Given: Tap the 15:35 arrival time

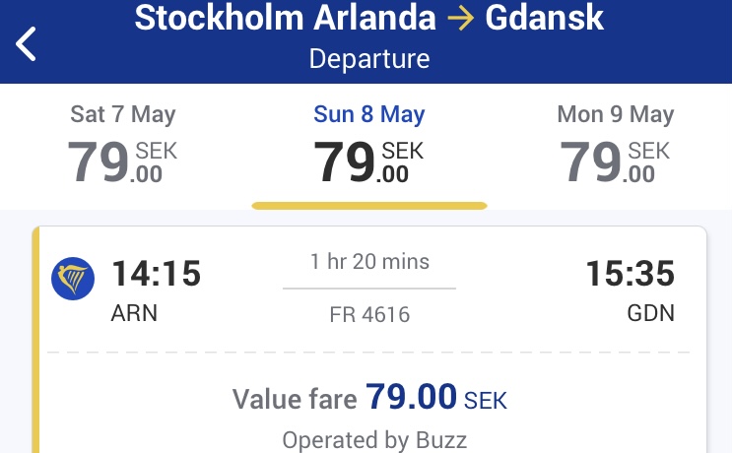Looking at the screenshot, I should pyautogui.click(x=631, y=273).
